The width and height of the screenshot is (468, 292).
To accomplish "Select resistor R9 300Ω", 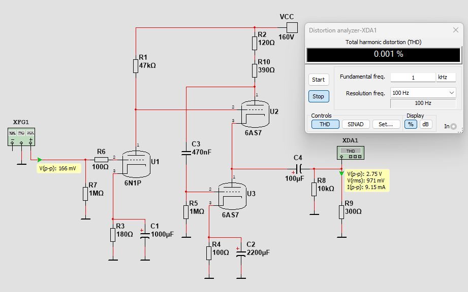I will [341, 212].
